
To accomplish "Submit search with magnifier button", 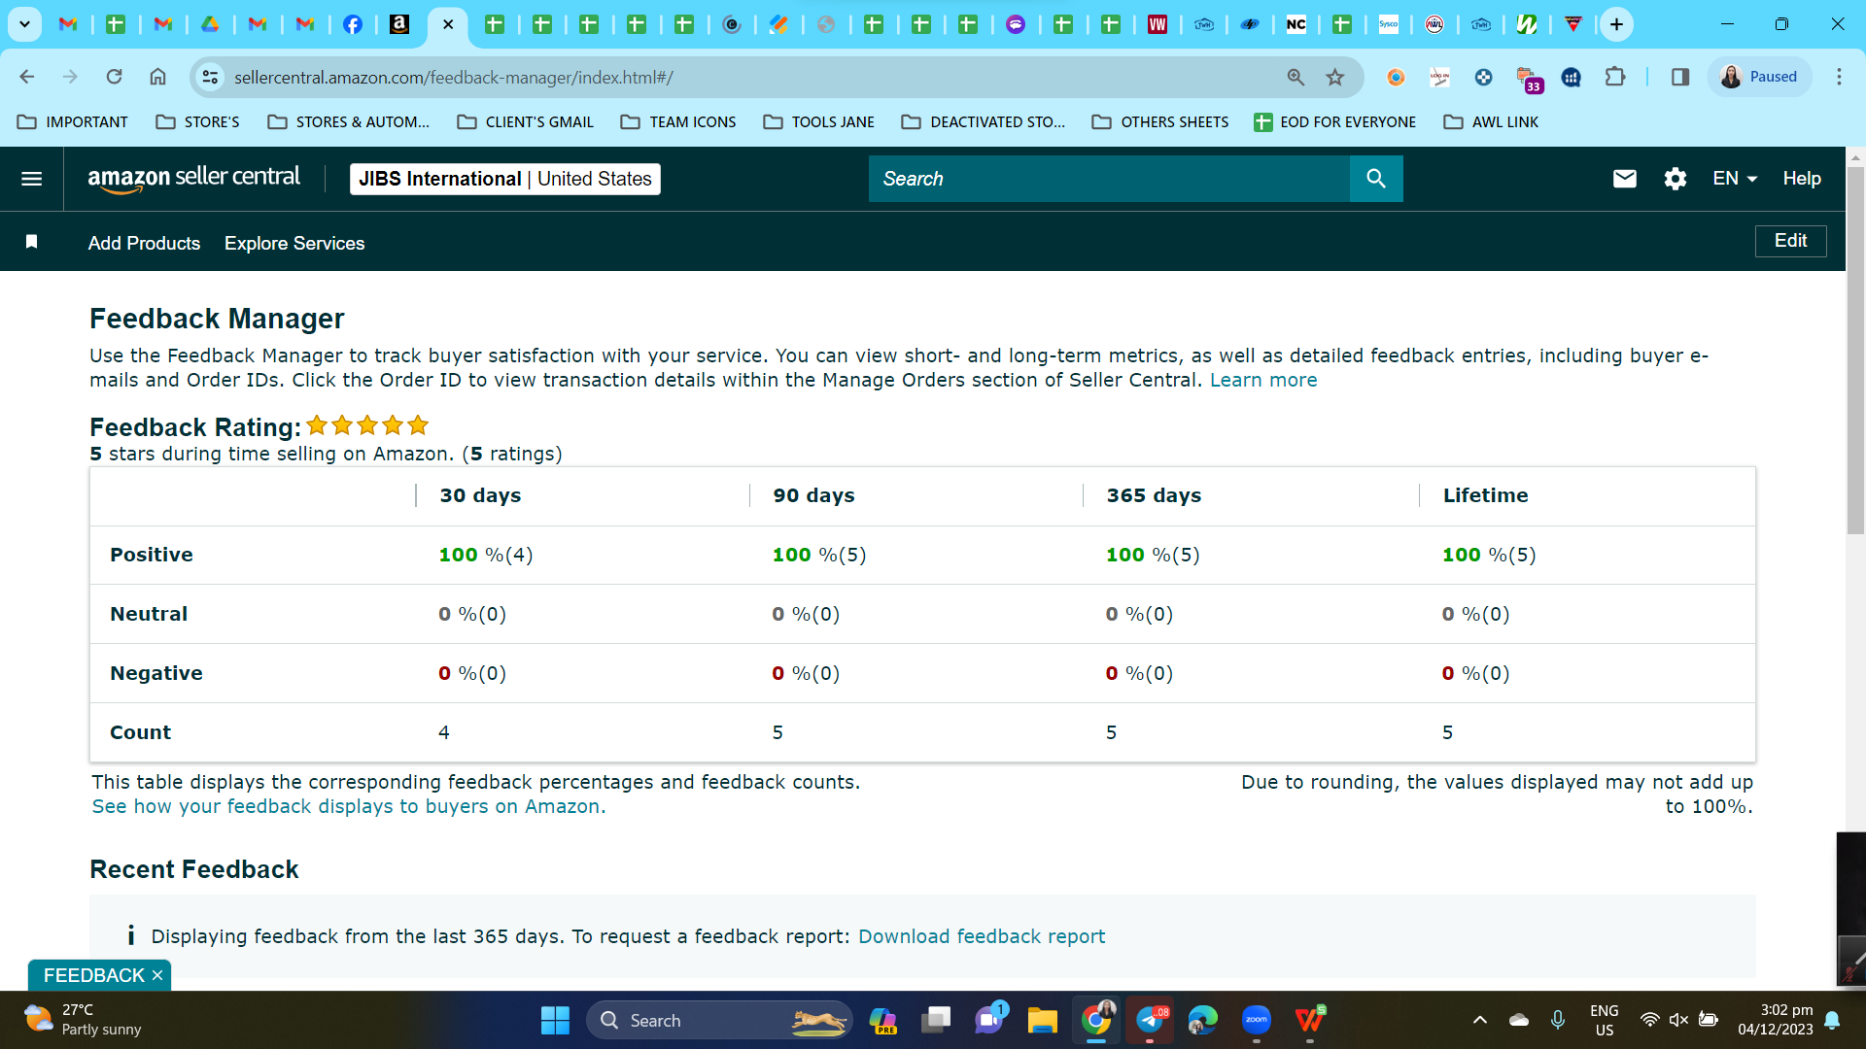I will pyautogui.click(x=1376, y=179).
